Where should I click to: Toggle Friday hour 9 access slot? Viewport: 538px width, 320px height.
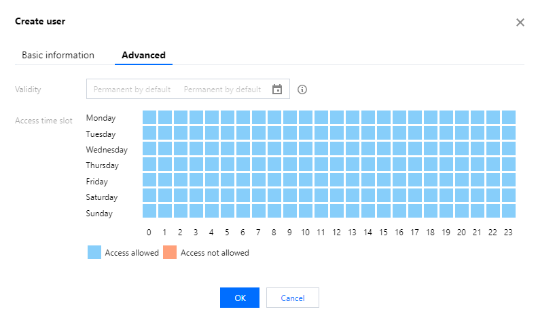coord(289,180)
